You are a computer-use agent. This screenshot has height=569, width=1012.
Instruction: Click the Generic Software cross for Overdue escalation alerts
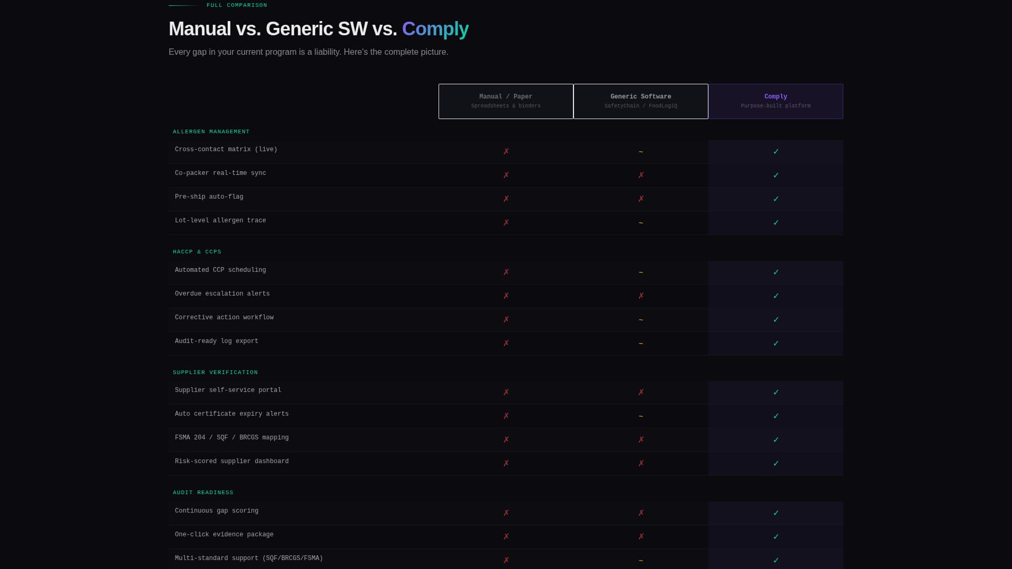click(x=641, y=296)
